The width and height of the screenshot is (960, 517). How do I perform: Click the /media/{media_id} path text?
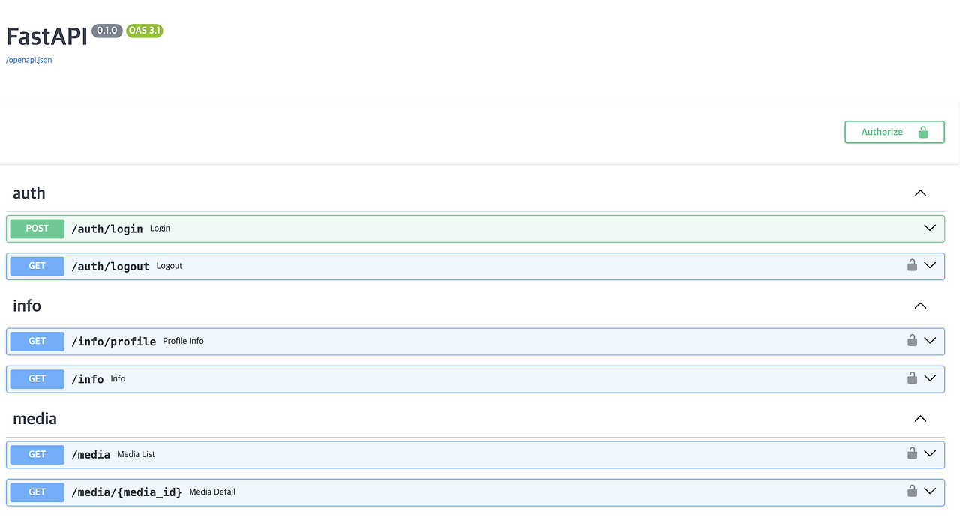tap(127, 492)
